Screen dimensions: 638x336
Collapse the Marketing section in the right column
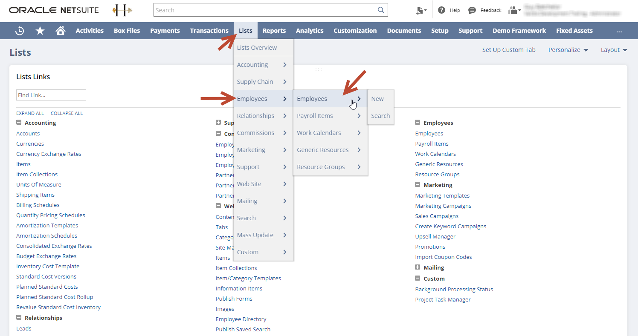(x=417, y=185)
